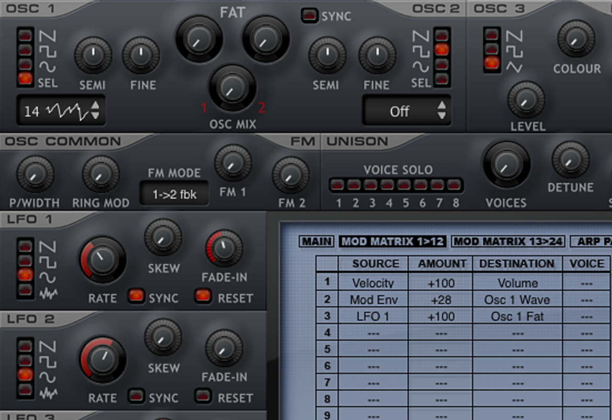The height and width of the screenshot is (420, 612).
Task: Select sine shape LED on LFO 2
Action: tap(25, 375)
